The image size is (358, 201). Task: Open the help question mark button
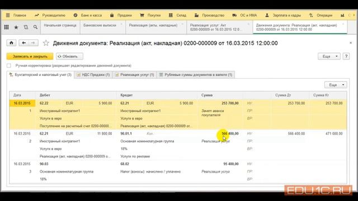pos(346,56)
